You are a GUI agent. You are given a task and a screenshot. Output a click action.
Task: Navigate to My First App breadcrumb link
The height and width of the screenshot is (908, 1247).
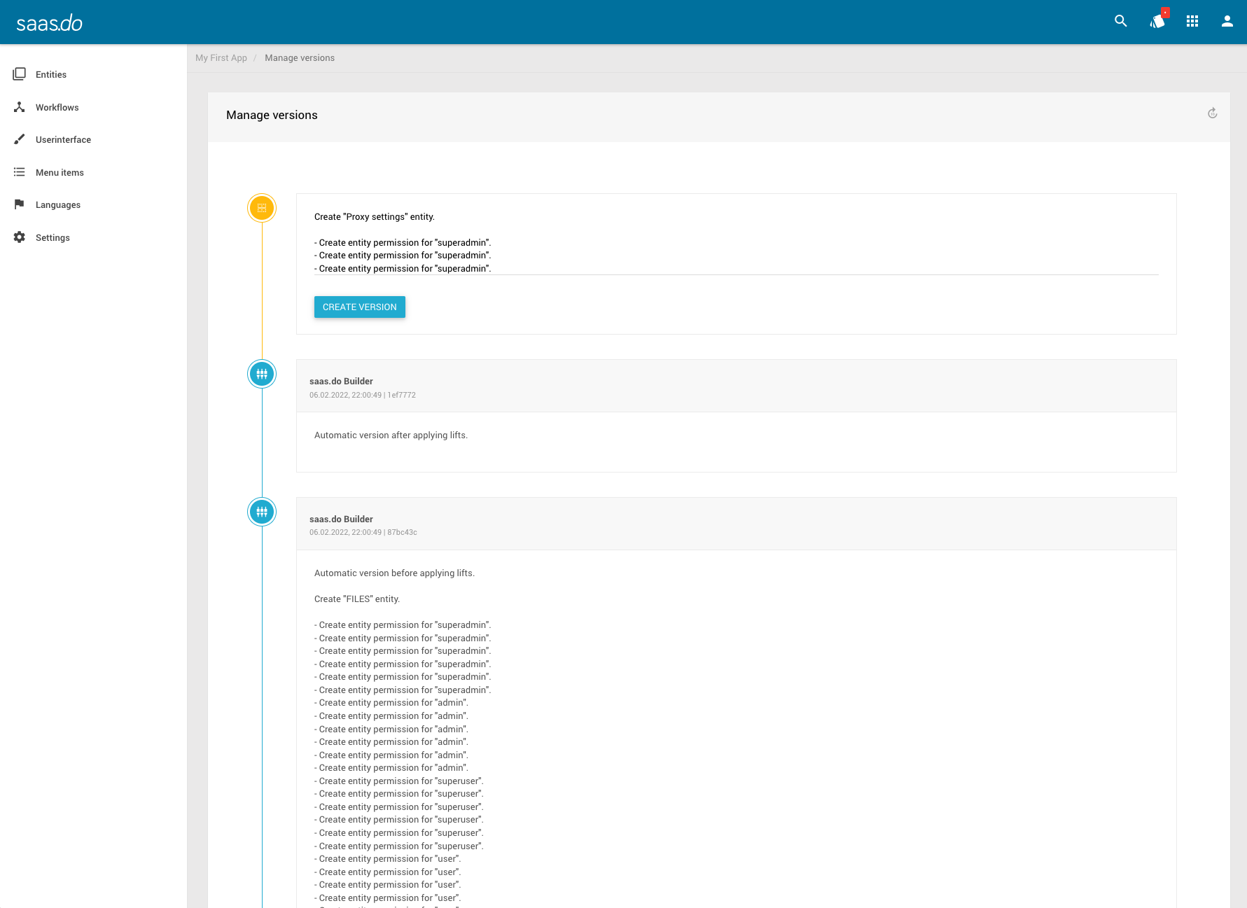(x=221, y=57)
